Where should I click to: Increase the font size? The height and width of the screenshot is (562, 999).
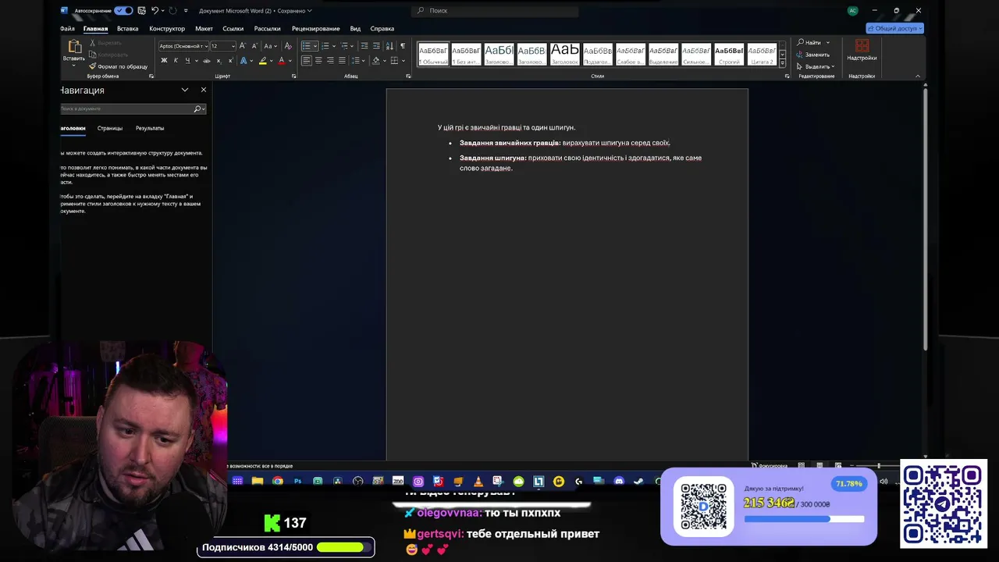[243, 46]
